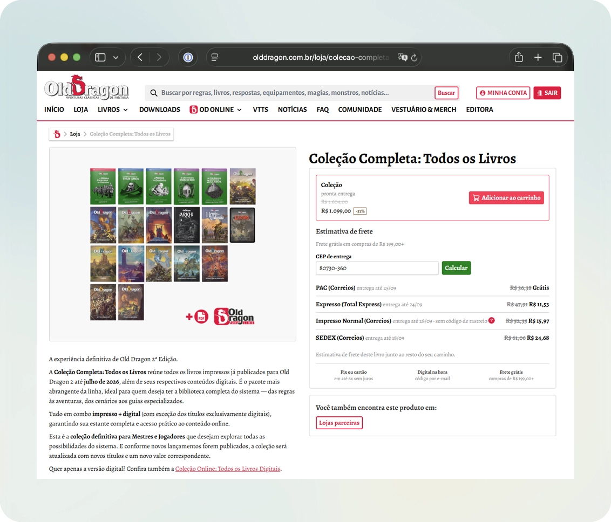
Task: Click the Loja breadcrumb link
Action: 75,134
